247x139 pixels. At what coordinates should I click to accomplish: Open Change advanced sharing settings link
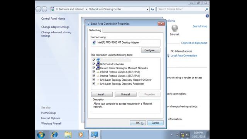click(x=56, y=34)
